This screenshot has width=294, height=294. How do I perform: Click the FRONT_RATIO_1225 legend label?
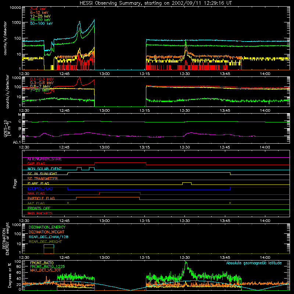(47, 266)
